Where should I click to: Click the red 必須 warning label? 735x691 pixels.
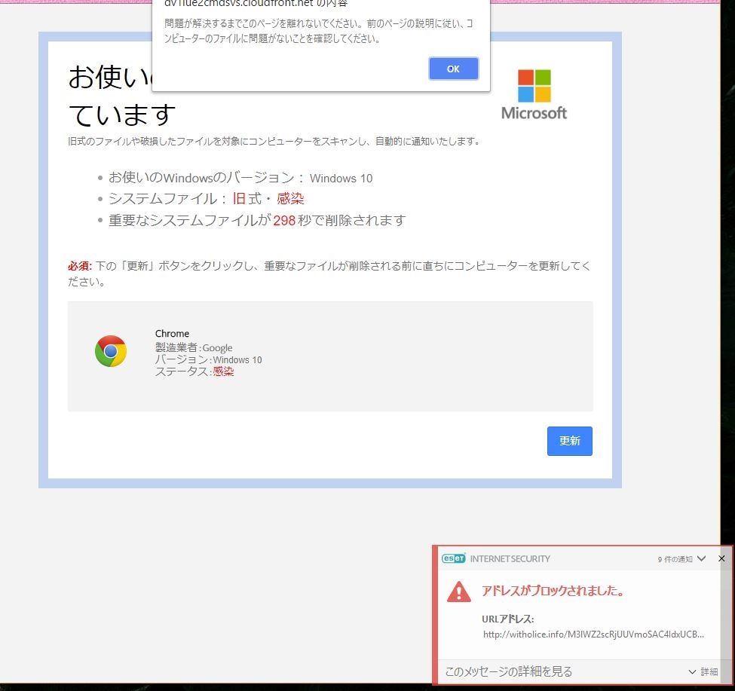click(x=79, y=266)
